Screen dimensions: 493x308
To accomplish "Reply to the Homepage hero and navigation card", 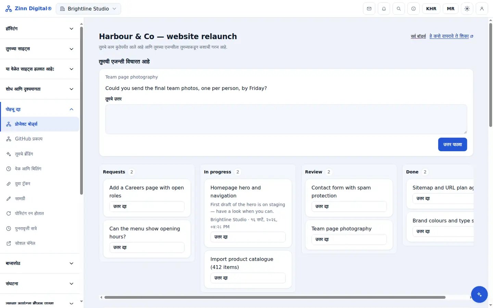I will coord(248,237).
